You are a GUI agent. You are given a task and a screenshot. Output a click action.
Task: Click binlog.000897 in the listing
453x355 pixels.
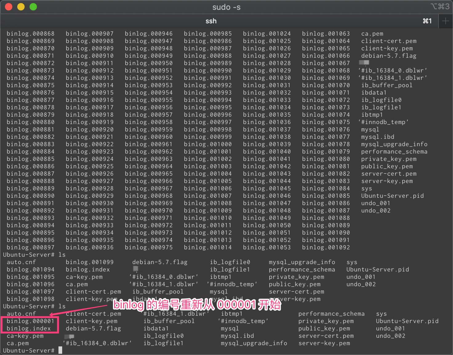click(30, 247)
